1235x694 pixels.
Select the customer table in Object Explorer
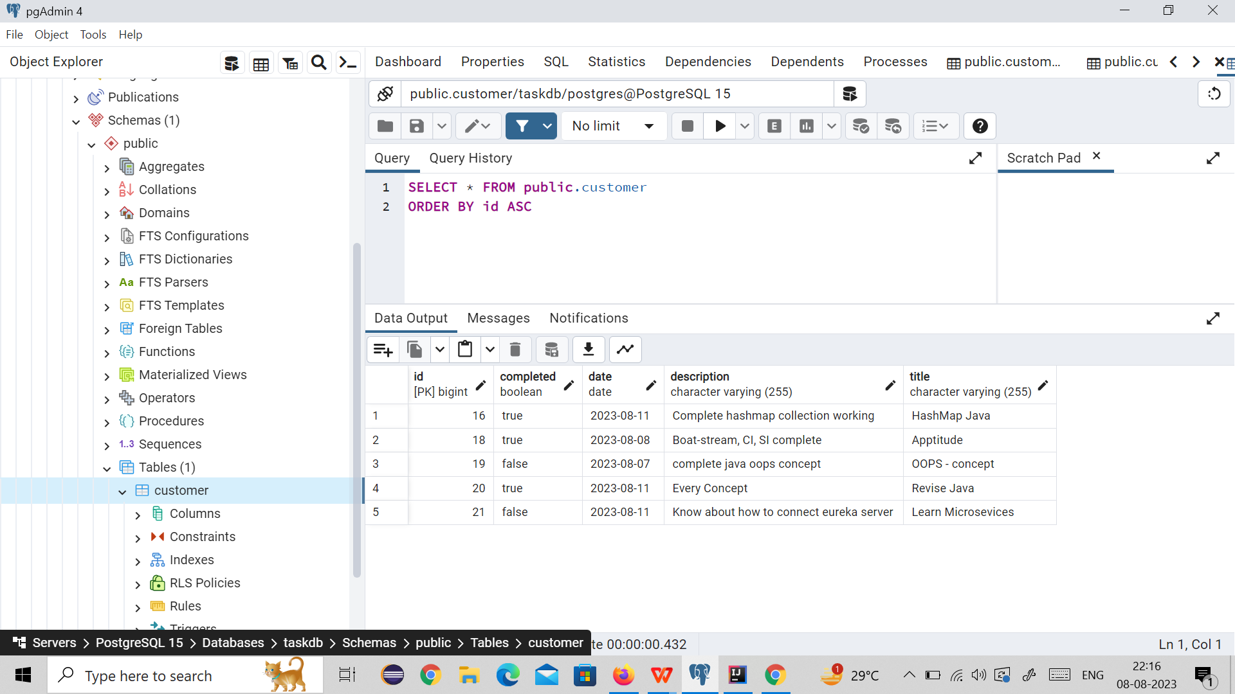click(x=181, y=490)
